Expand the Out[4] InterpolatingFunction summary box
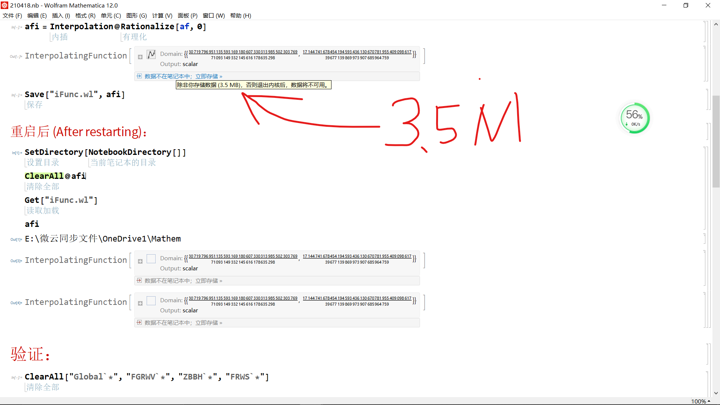 click(140, 303)
